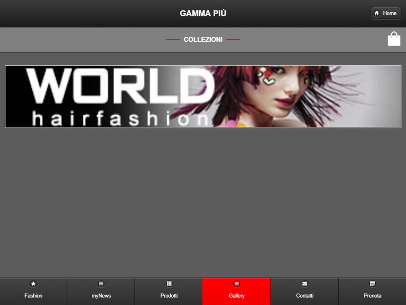The height and width of the screenshot is (305, 406).
Task: Open the Contatti tab
Action: (304, 291)
